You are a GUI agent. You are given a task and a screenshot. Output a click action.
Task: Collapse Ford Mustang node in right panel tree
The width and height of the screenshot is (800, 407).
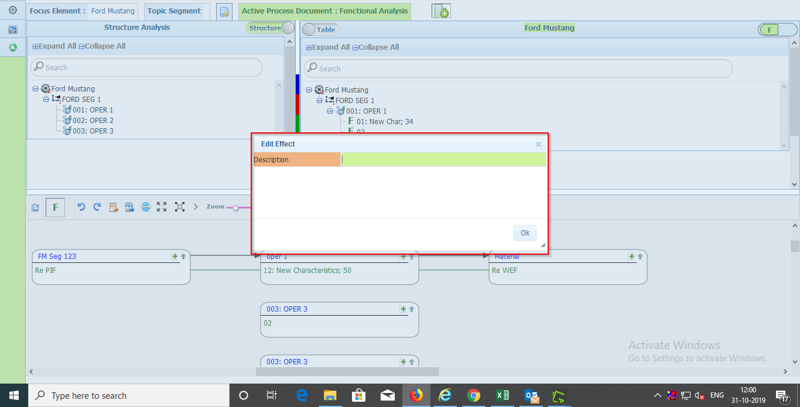(309, 90)
